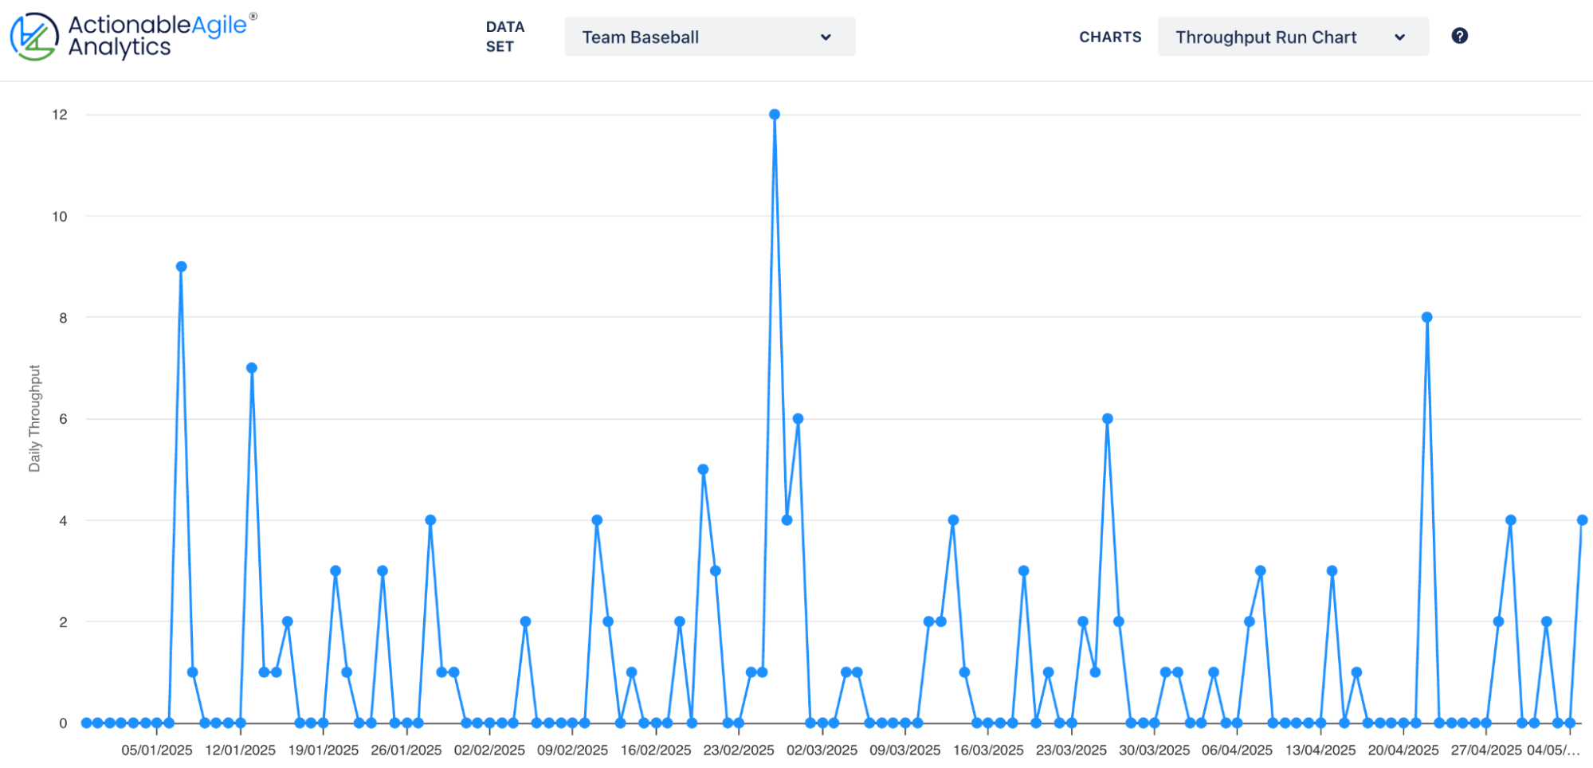Click the first data point on the chart

[x=86, y=723]
